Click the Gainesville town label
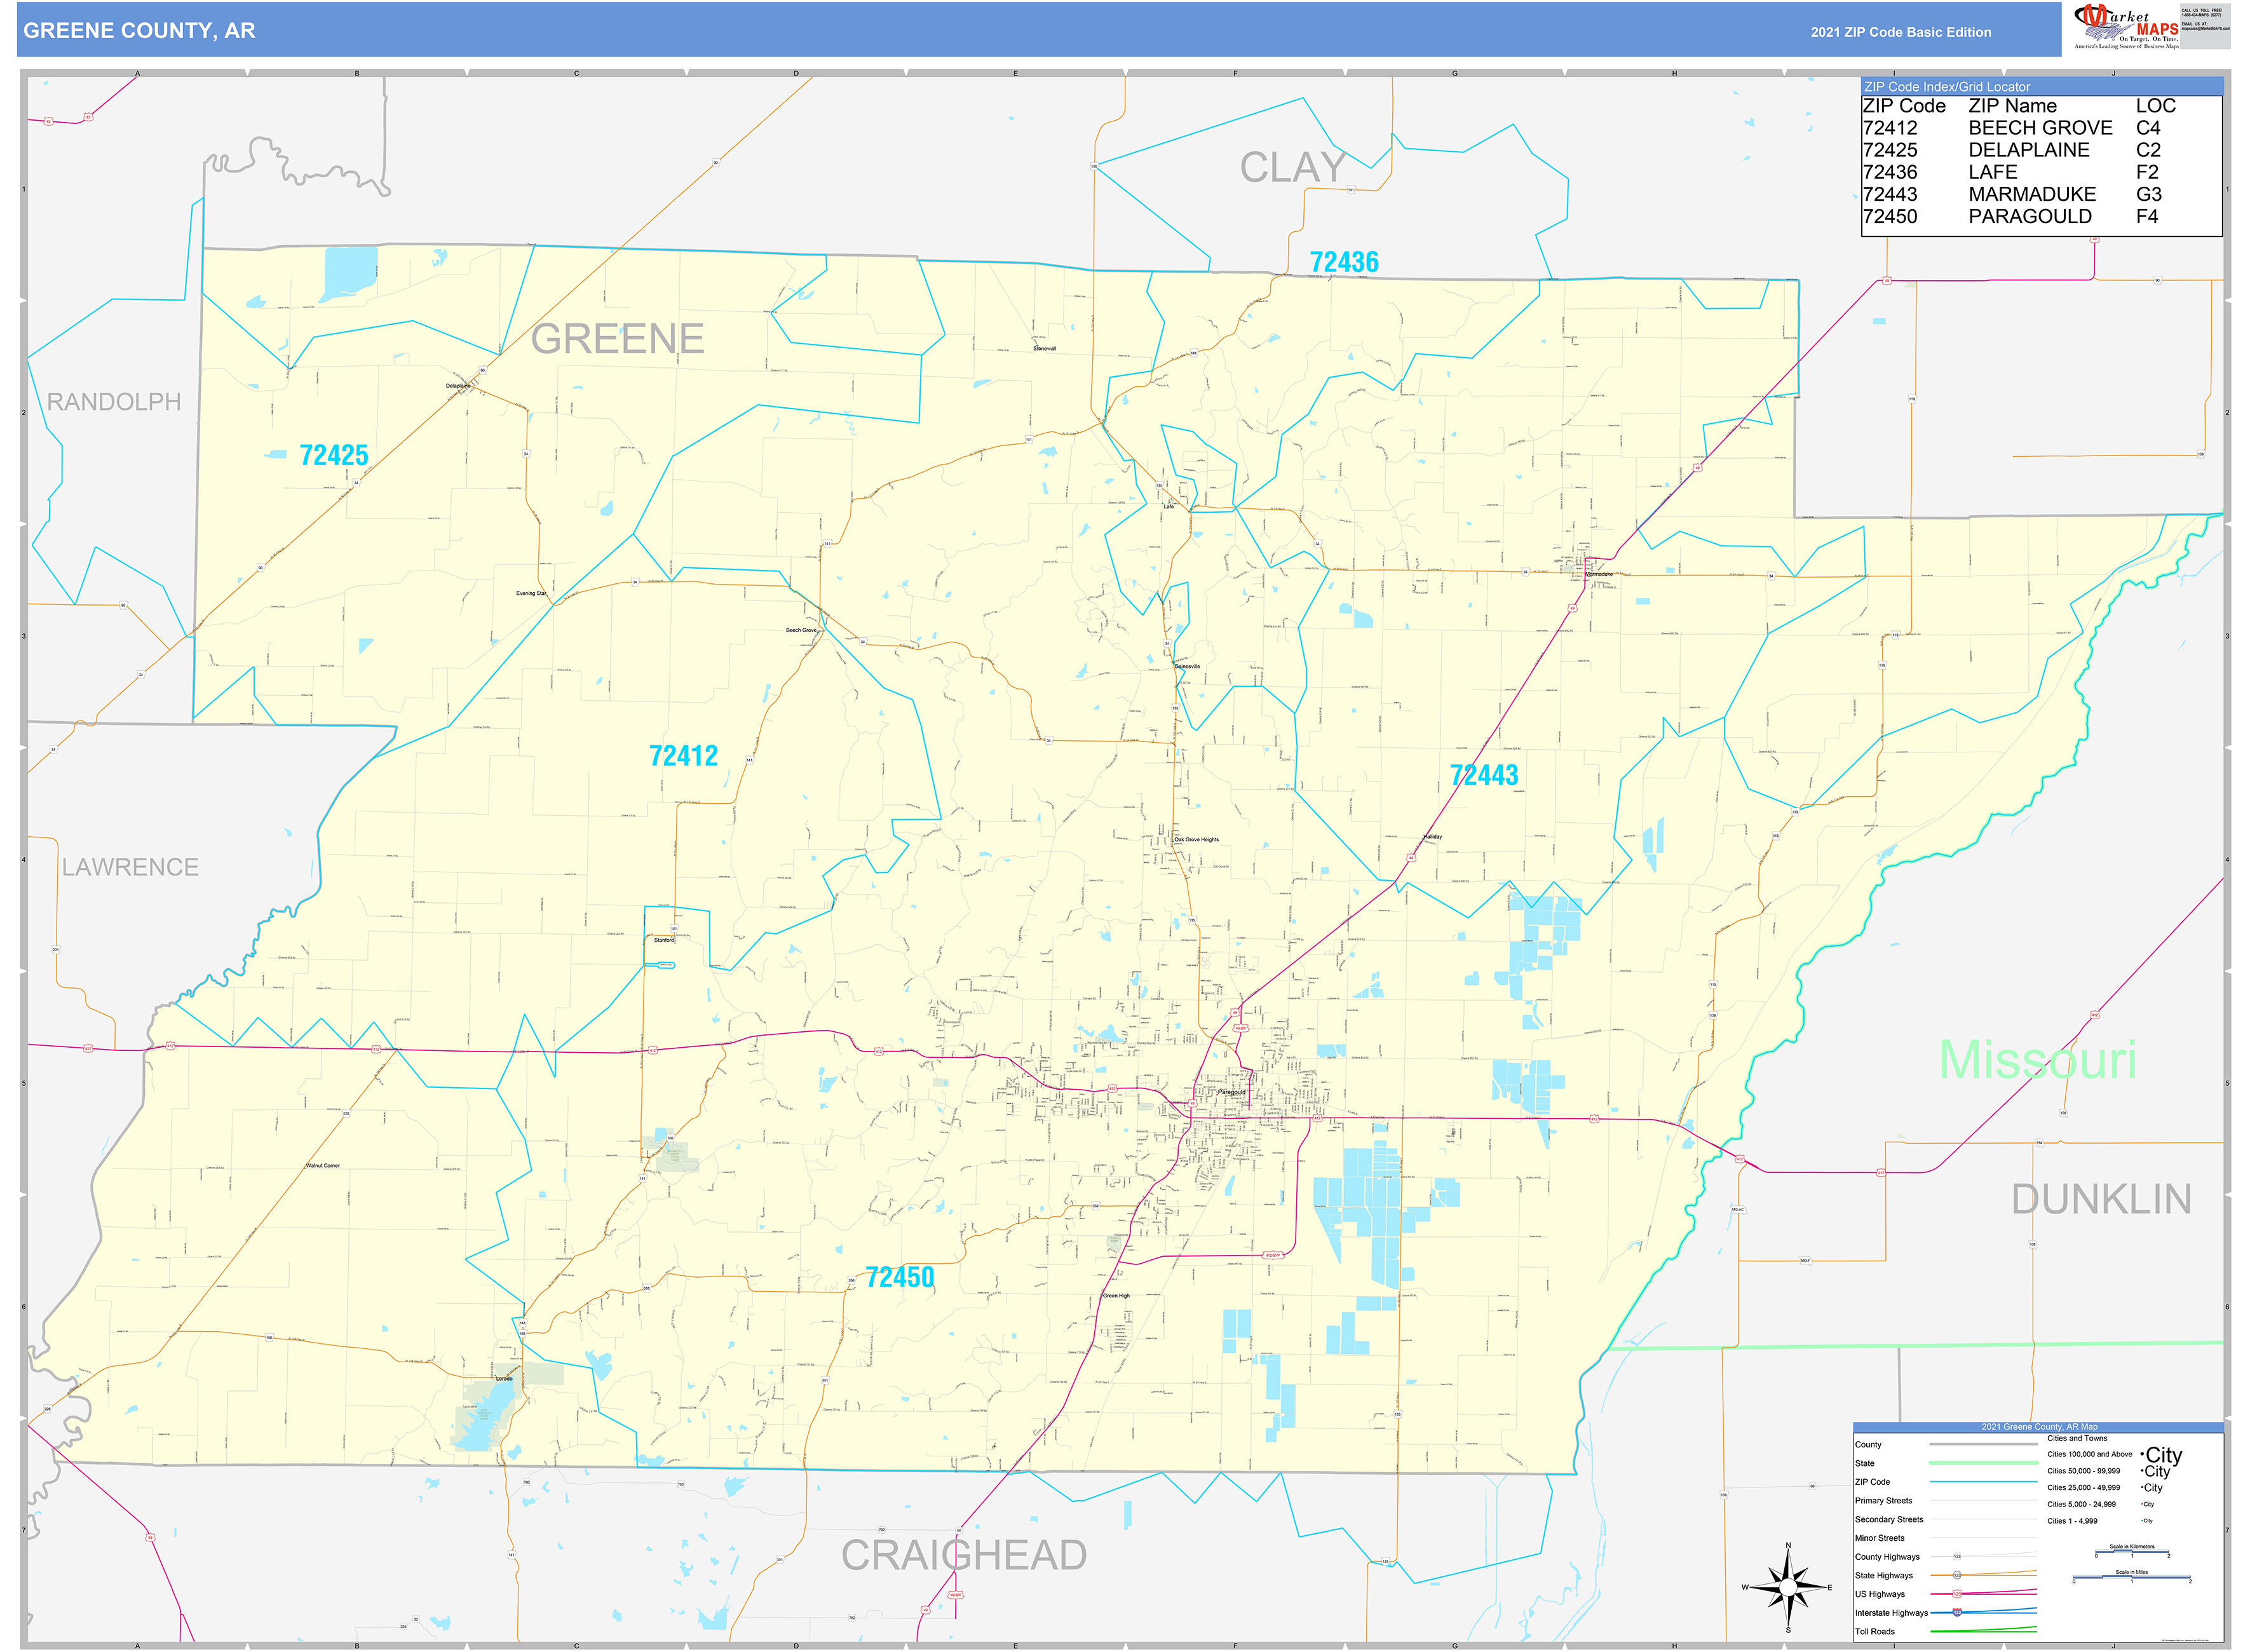Screen dimensions: 2250x1652 point(1187,666)
